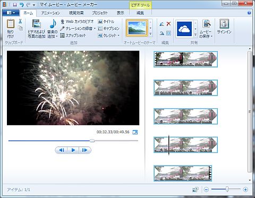Add videos and photos (ビデオおよび写真の追加)
Image resolution: width=255 pixels, height=198 pixels.
coord(37,29)
